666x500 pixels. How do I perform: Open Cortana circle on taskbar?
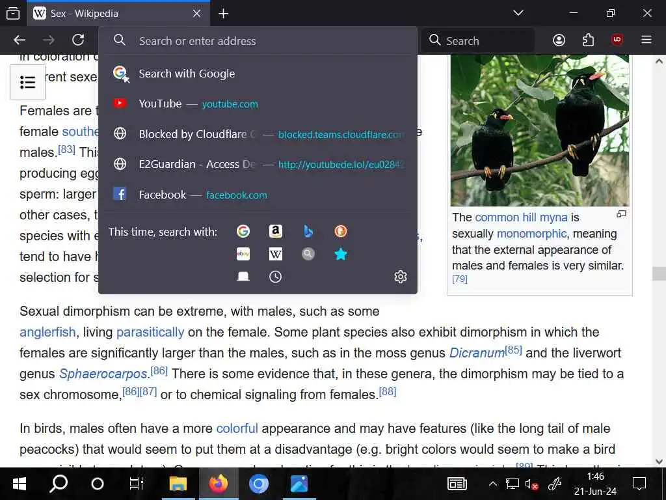pos(98,484)
